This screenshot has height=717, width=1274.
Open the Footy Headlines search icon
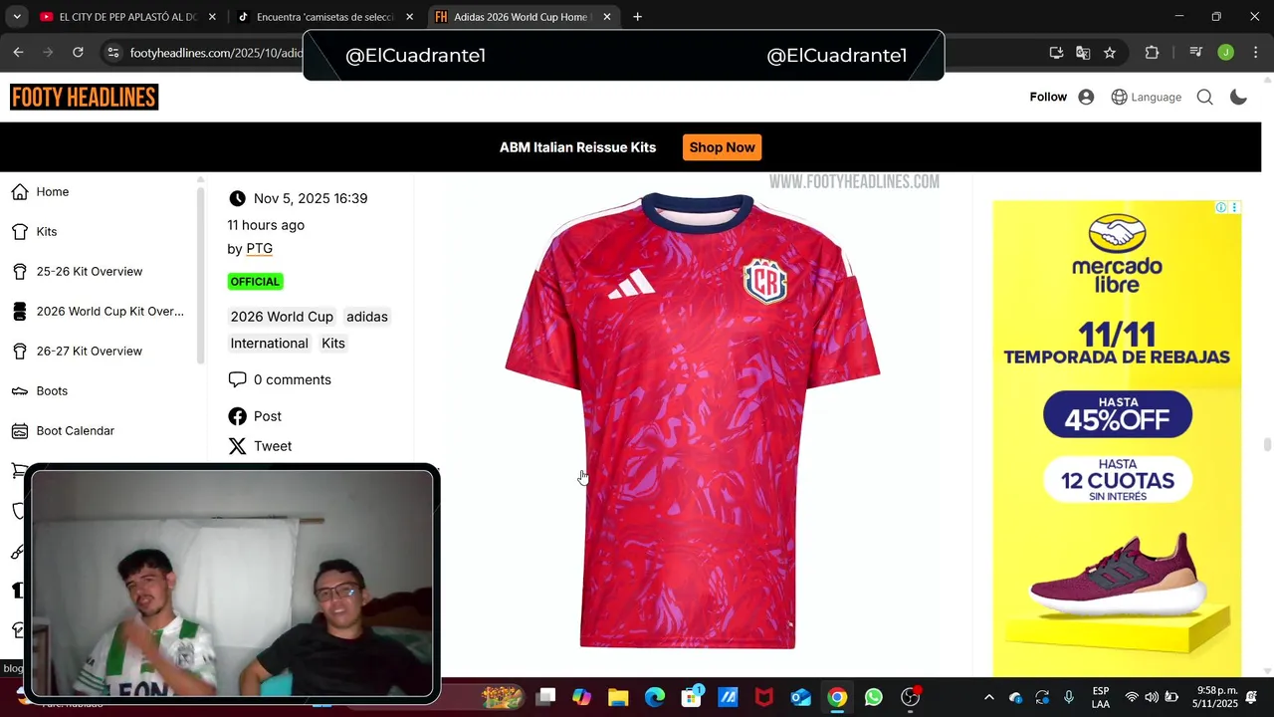(1204, 97)
